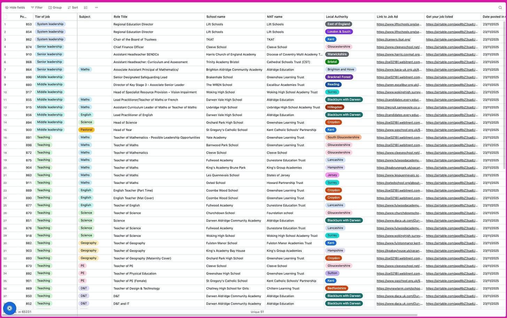Click South Gloucestershire authority tag
The height and width of the screenshot is (318, 507).
click(x=343, y=137)
